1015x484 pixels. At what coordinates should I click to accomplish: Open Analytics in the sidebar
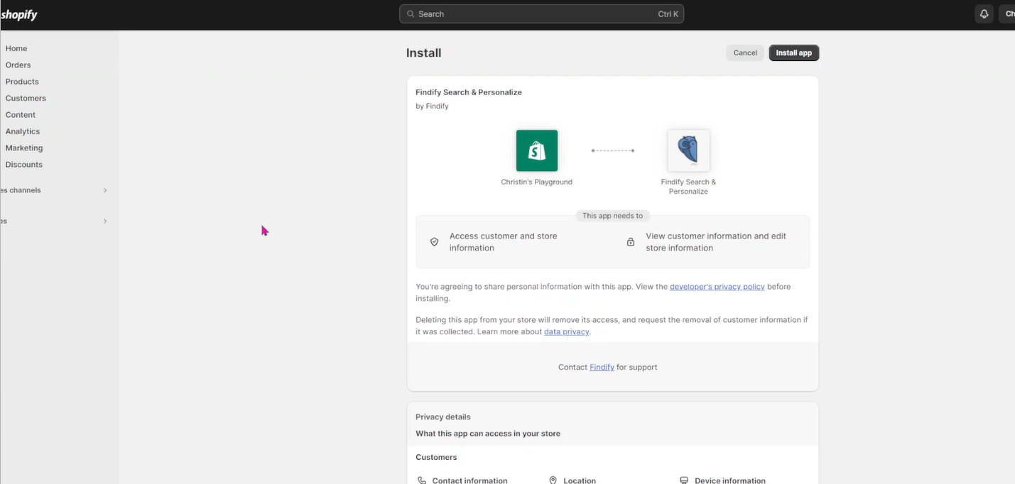23,131
